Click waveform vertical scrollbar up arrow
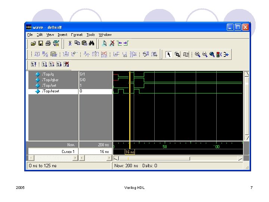The height and width of the screenshot is (202, 269). click(247, 74)
